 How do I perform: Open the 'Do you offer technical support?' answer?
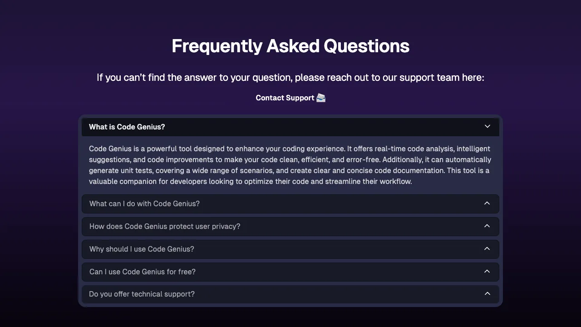coord(290,294)
